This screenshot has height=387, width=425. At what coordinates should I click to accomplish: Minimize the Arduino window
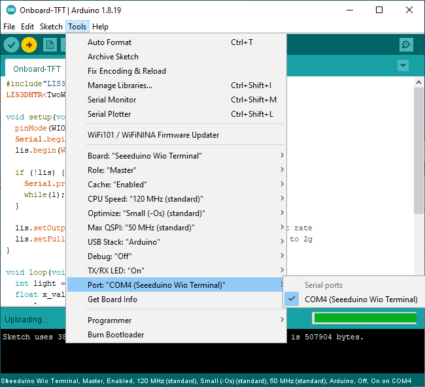pos(350,10)
